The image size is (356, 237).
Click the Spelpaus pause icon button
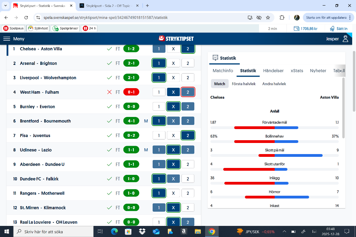6,28
